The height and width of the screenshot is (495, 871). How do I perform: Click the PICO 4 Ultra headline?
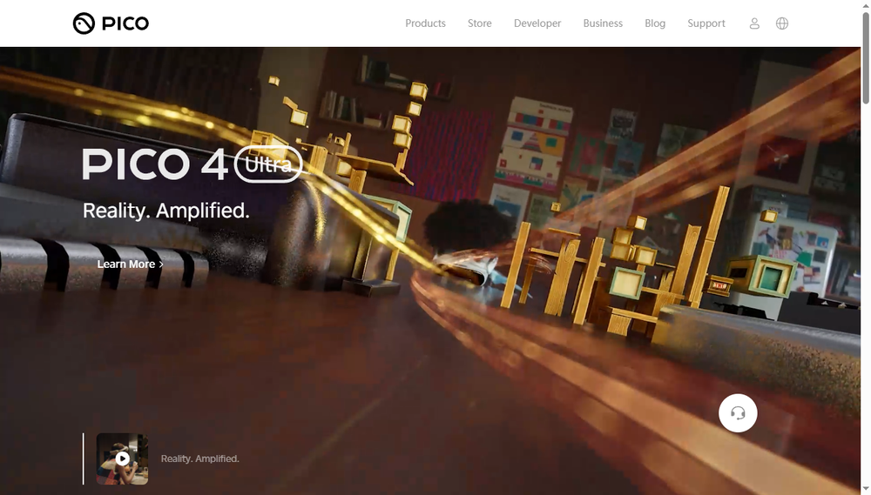[x=192, y=164]
